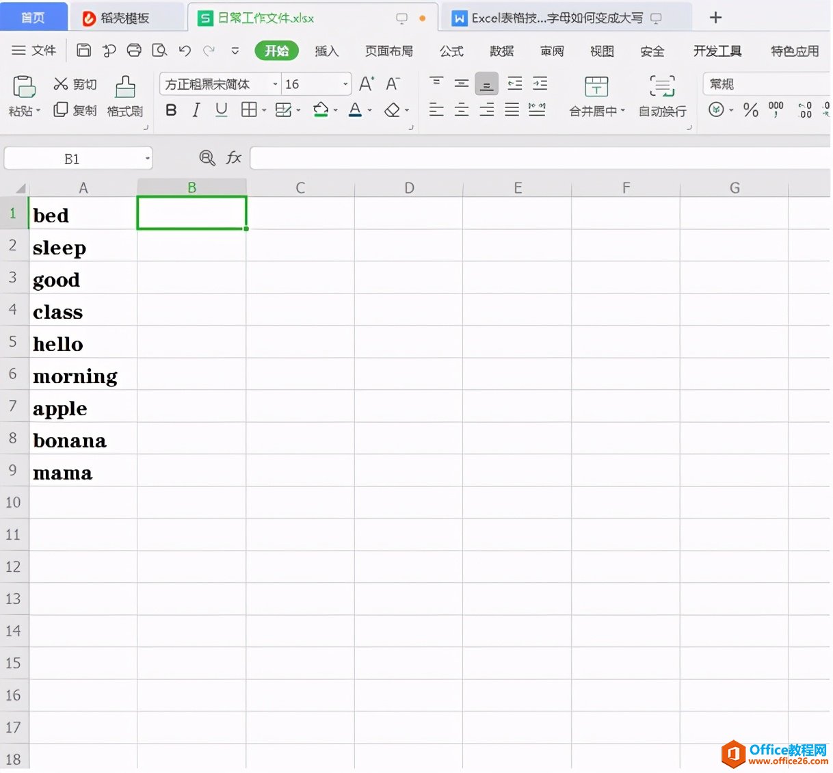Open font name dropdown 方正粗黑宋简体
The width and height of the screenshot is (833, 773).
tap(276, 84)
